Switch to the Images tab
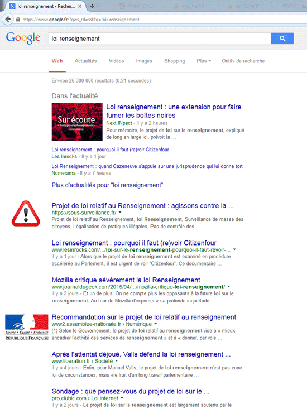This screenshot has width=307, height=409. 144,61
